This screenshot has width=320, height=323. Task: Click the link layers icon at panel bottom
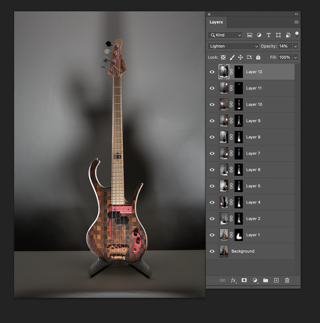tap(222, 280)
